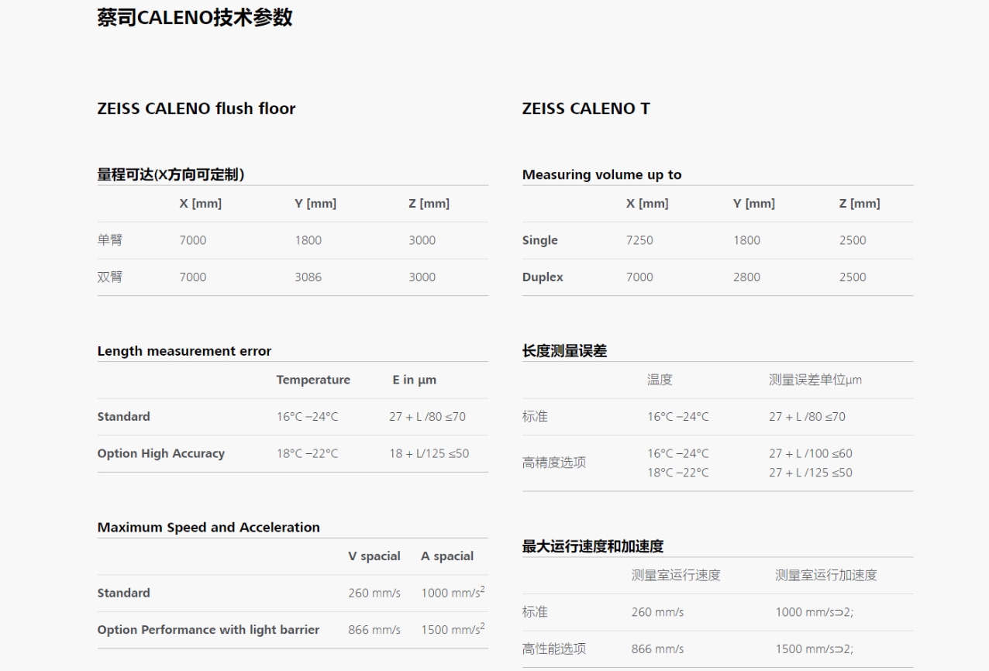The height and width of the screenshot is (671, 989).
Task: Select "866 mm/s" in the 高性能选项 row
Action: pyautogui.click(x=658, y=649)
